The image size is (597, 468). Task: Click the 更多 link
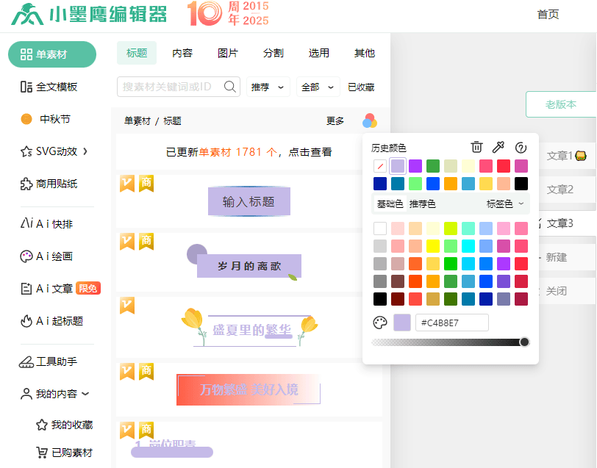(x=335, y=121)
